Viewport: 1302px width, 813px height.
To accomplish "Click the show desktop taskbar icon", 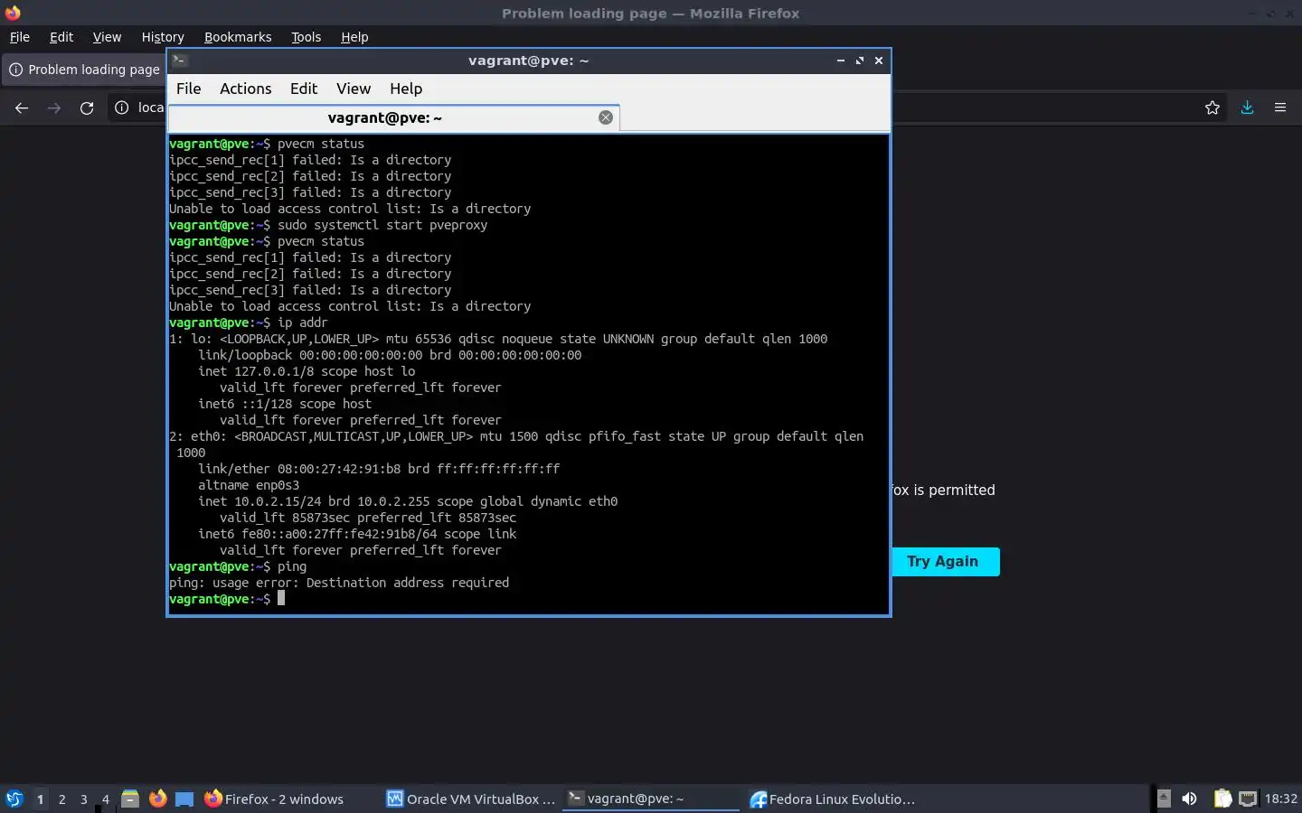I will point(184,799).
